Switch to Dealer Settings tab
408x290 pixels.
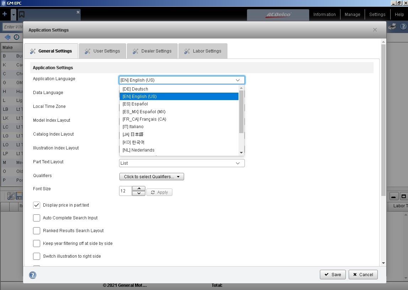point(152,51)
